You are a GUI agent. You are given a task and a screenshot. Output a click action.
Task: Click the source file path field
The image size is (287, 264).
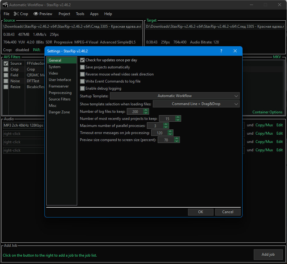pyautogui.click(x=72, y=26)
